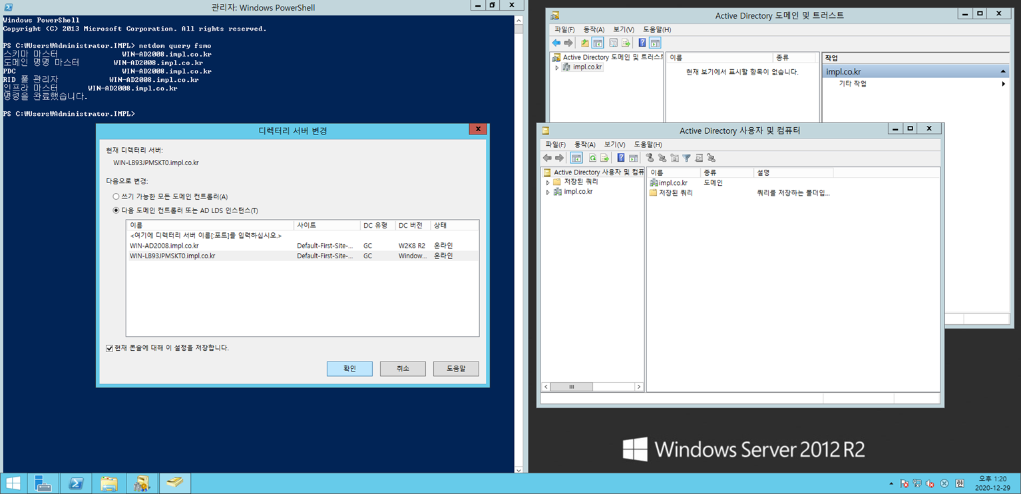
Task: Select Active Directory 도메인 및 트러스트 root tree node
Action: click(x=608, y=57)
